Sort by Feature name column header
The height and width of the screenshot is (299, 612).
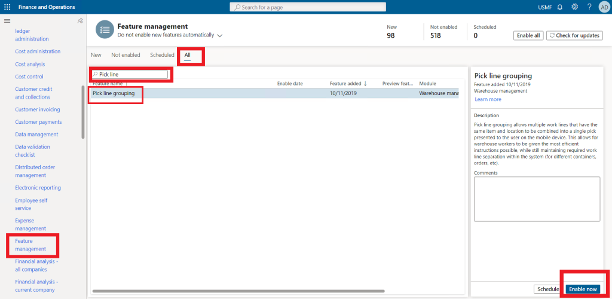coord(108,84)
